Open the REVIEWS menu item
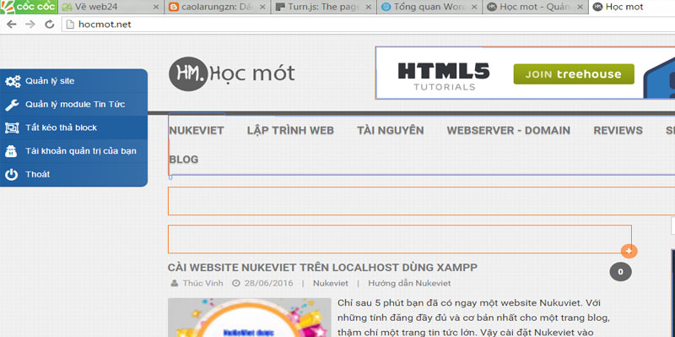Screen dimensions: 675x337 pyautogui.click(x=618, y=131)
